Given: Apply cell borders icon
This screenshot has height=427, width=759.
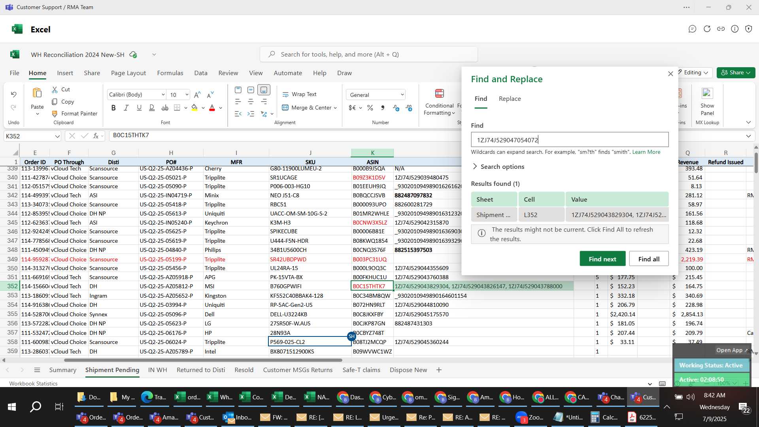Looking at the screenshot, I should coord(177,108).
